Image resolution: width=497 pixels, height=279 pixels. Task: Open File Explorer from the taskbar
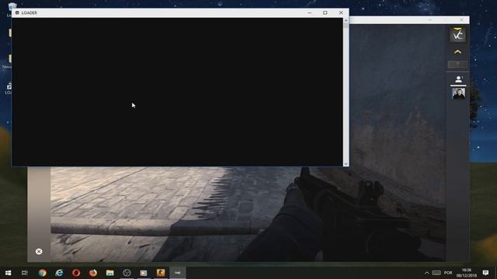110,273
